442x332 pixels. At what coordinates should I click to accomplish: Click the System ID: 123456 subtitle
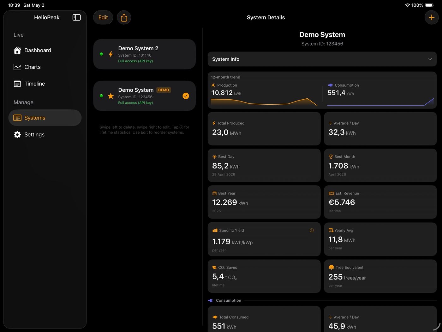tap(322, 44)
